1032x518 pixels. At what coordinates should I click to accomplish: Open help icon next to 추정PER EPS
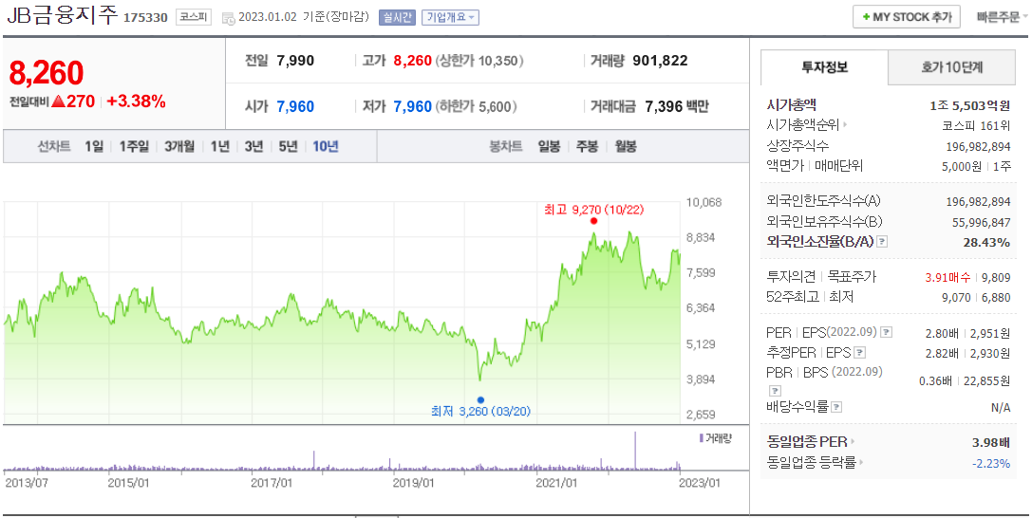tap(860, 352)
